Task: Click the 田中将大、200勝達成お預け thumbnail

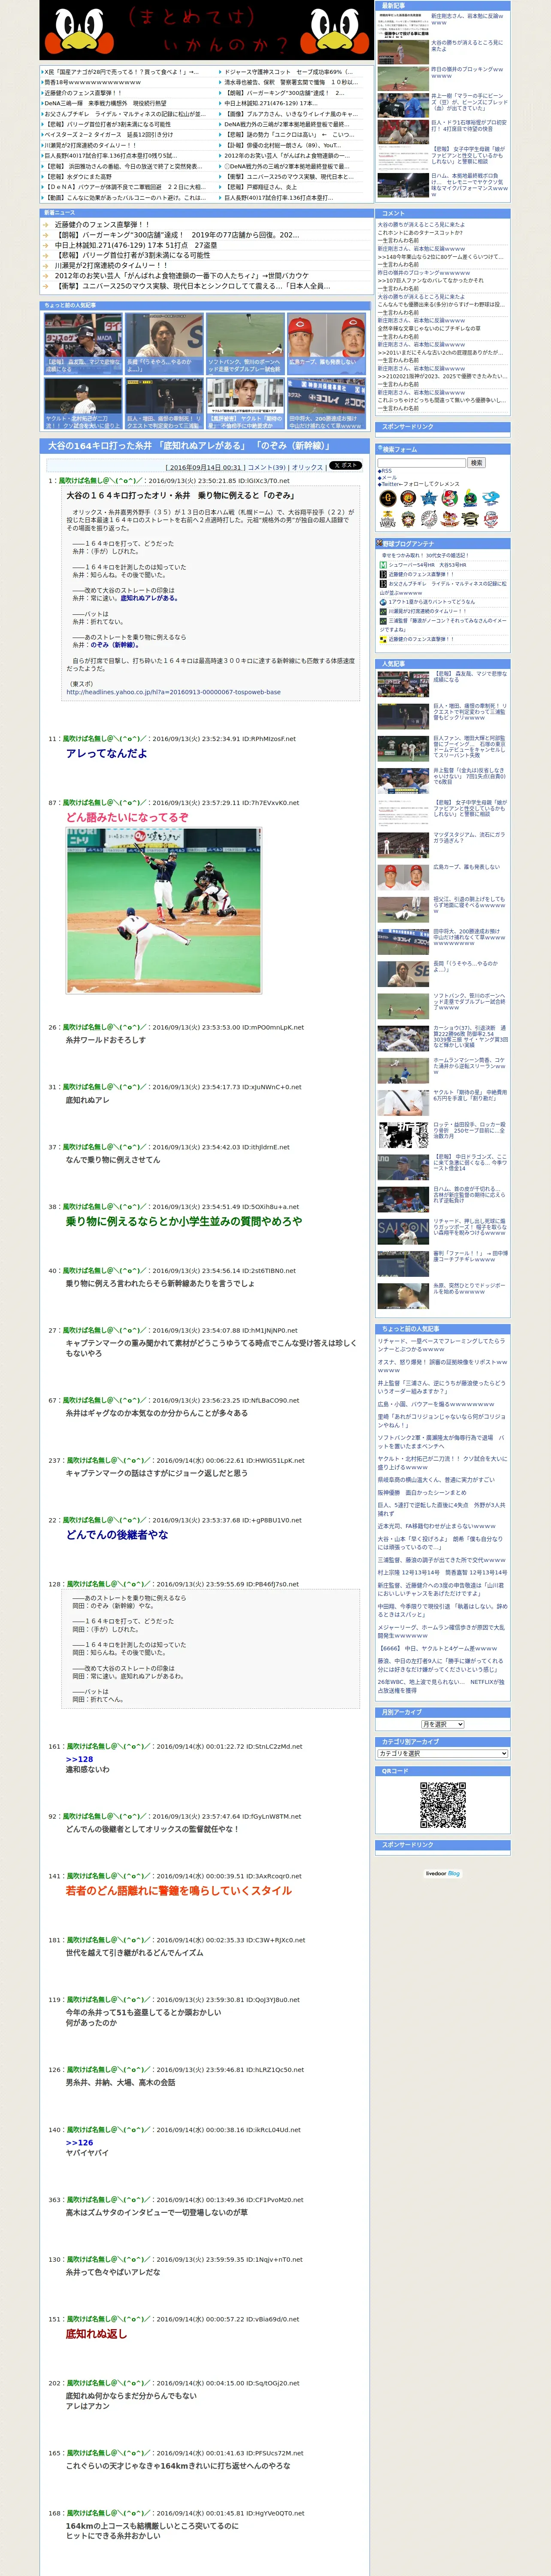Action: [326, 403]
